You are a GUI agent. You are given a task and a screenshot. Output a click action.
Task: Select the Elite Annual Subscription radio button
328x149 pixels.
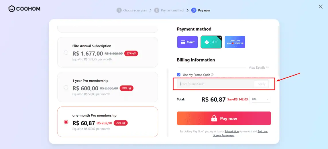pyautogui.click(x=66, y=53)
